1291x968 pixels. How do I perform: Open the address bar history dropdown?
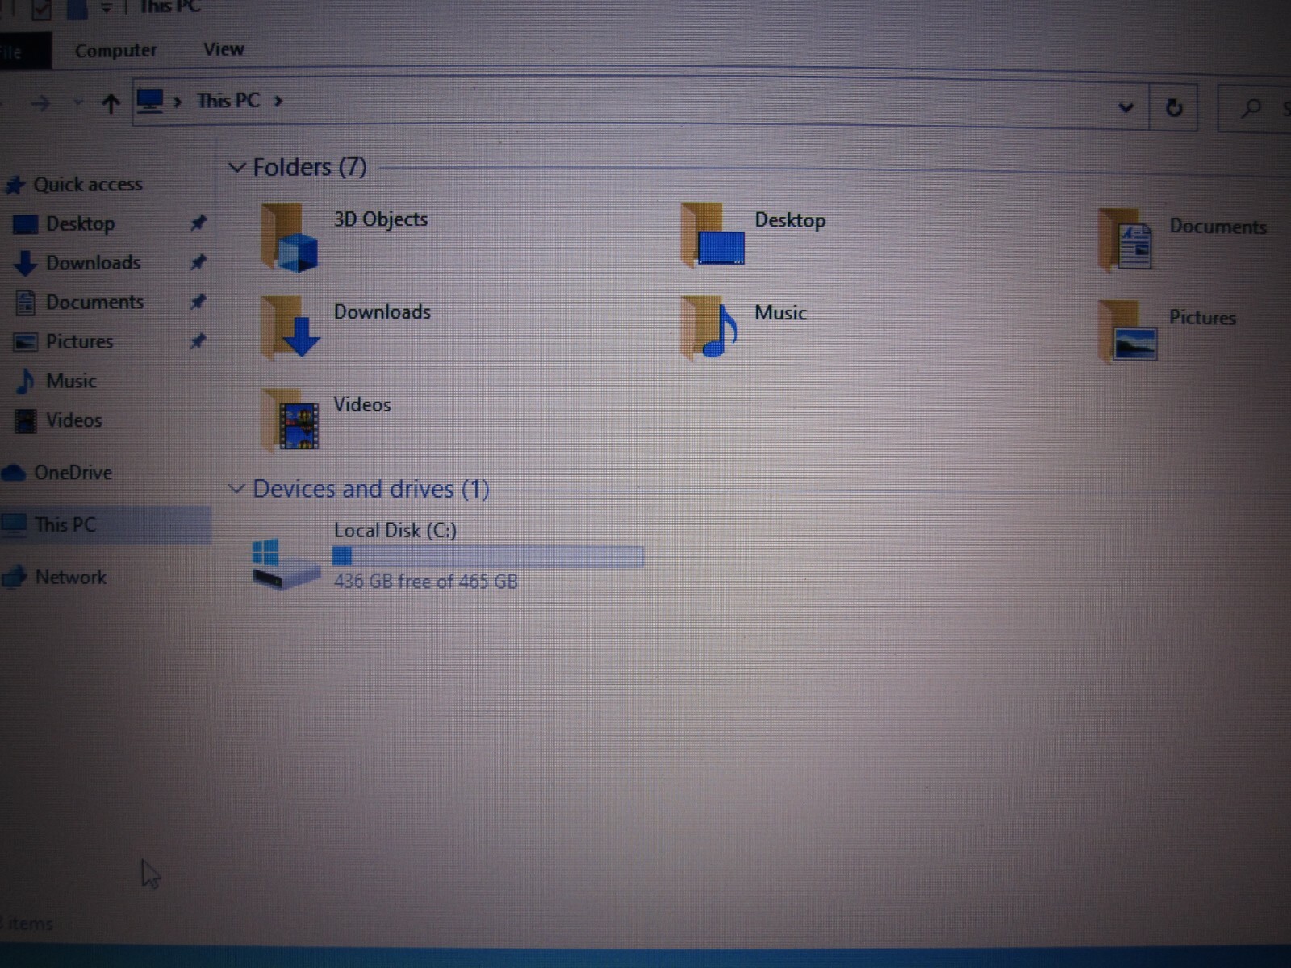(1126, 107)
